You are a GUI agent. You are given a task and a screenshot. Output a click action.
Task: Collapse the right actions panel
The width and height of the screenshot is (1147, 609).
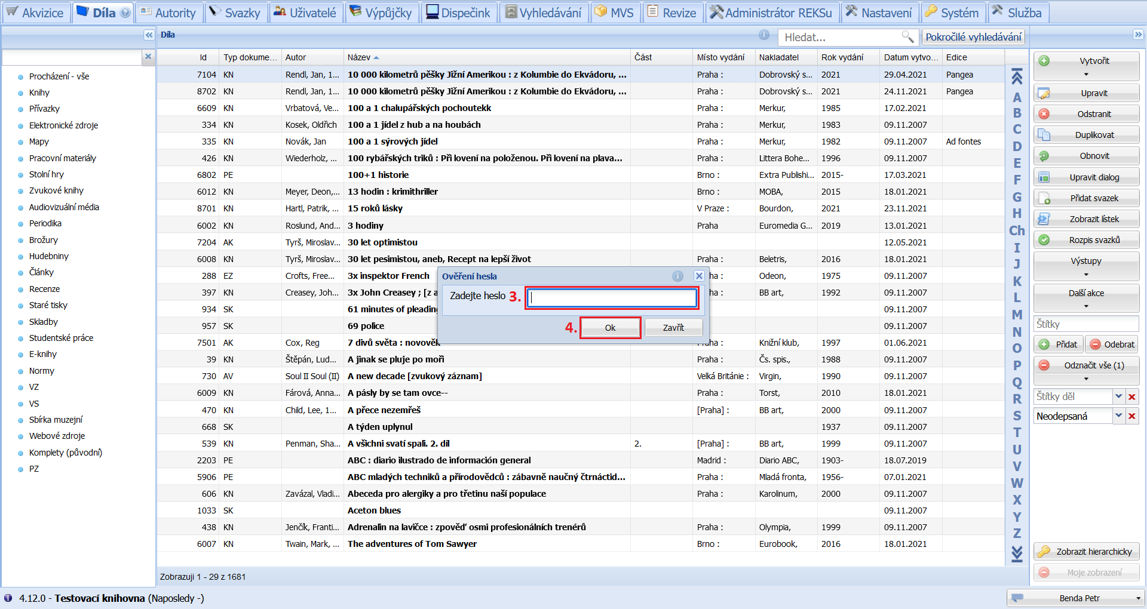pos(1138,35)
